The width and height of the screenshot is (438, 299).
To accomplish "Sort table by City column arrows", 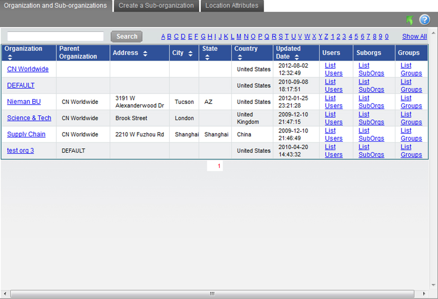I will click(x=190, y=54).
